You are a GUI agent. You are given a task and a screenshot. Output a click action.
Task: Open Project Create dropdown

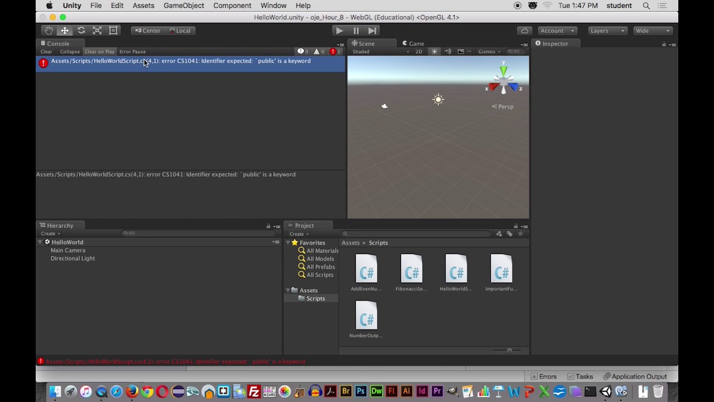point(298,234)
